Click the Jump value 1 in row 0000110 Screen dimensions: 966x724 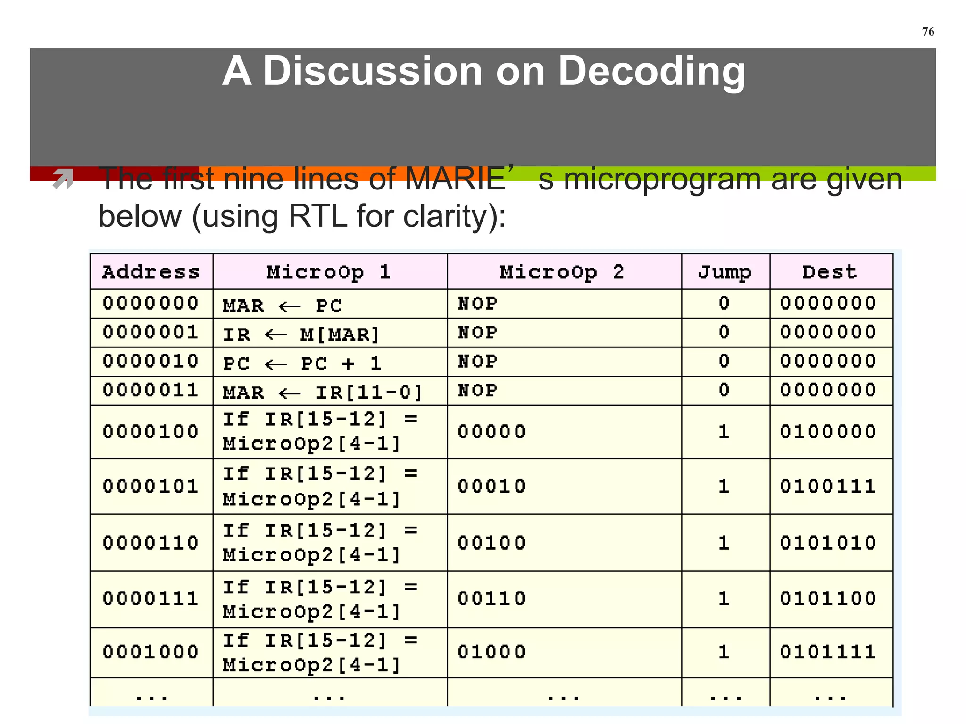coord(724,543)
